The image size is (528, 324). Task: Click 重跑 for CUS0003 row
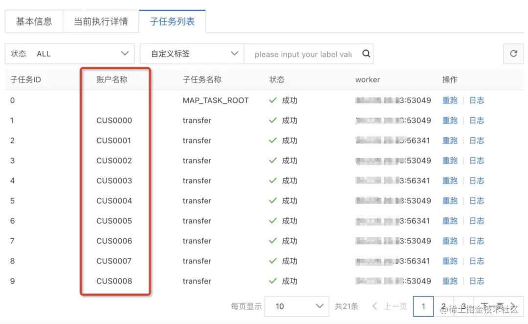[450, 181]
